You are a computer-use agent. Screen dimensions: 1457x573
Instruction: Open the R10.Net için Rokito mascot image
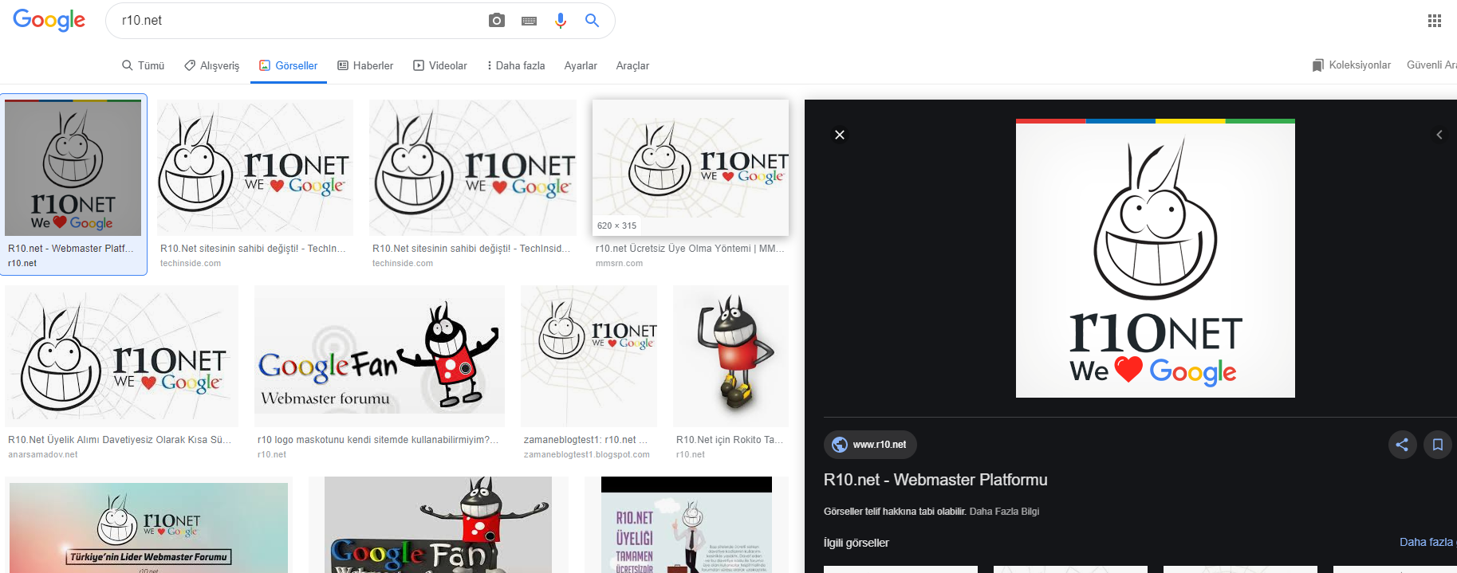[x=730, y=356]
